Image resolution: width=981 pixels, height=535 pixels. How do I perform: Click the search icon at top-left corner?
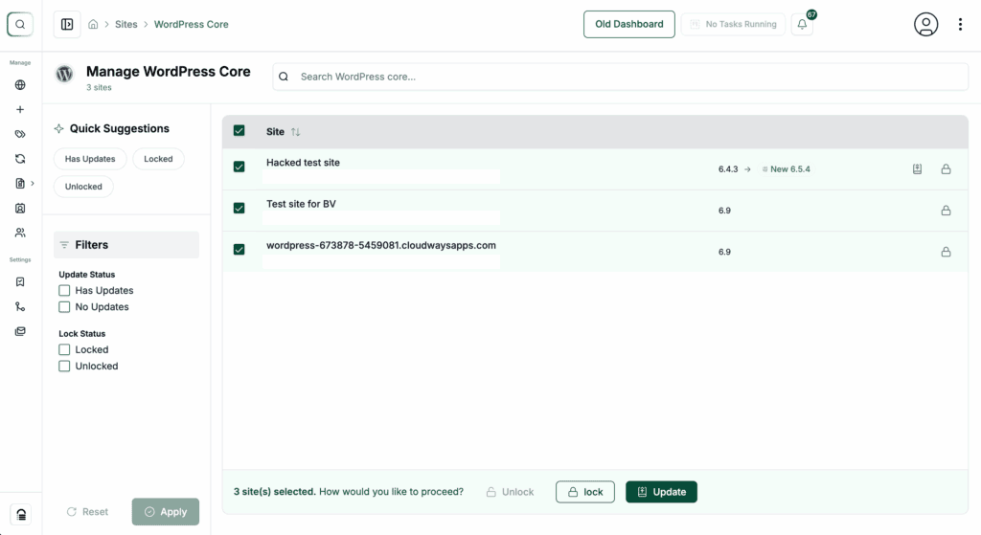click(x=20, y=24)
